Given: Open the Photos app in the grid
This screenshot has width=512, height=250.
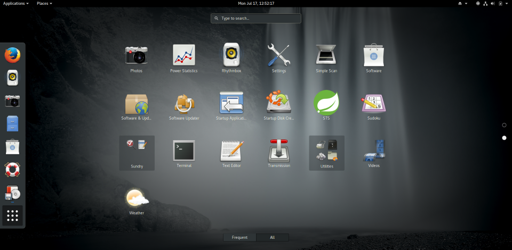Looking at the screenshot, I should (x=136, y=59).
